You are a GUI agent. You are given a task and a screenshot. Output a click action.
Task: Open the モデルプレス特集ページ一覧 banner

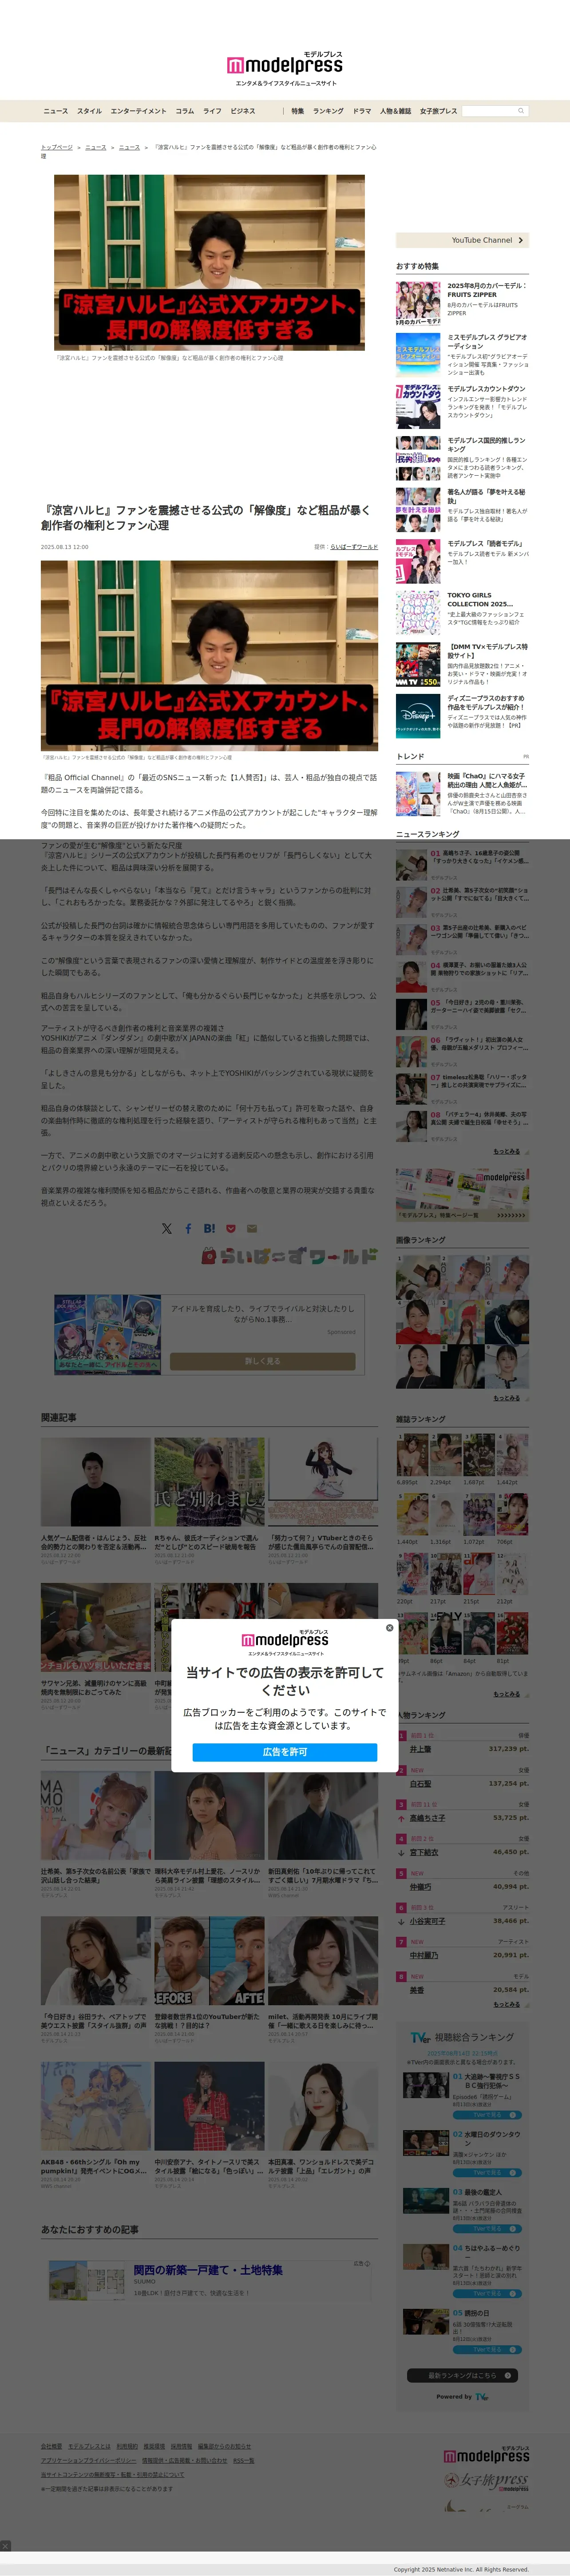click(x=462, y=1194)
